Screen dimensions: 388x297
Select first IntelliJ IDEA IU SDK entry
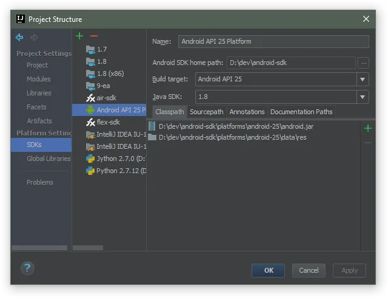pyautogui.click(x=109, y=134)
